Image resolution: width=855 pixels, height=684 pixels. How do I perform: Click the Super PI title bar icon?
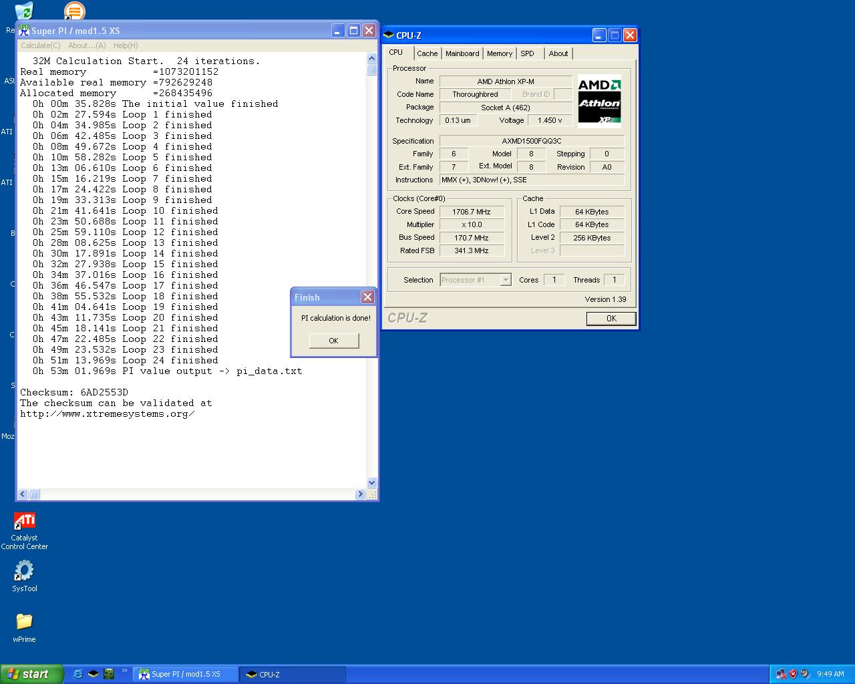(24, 31)
